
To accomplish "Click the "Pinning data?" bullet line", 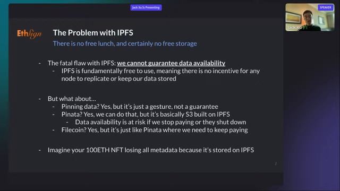I will coord(140,107).
